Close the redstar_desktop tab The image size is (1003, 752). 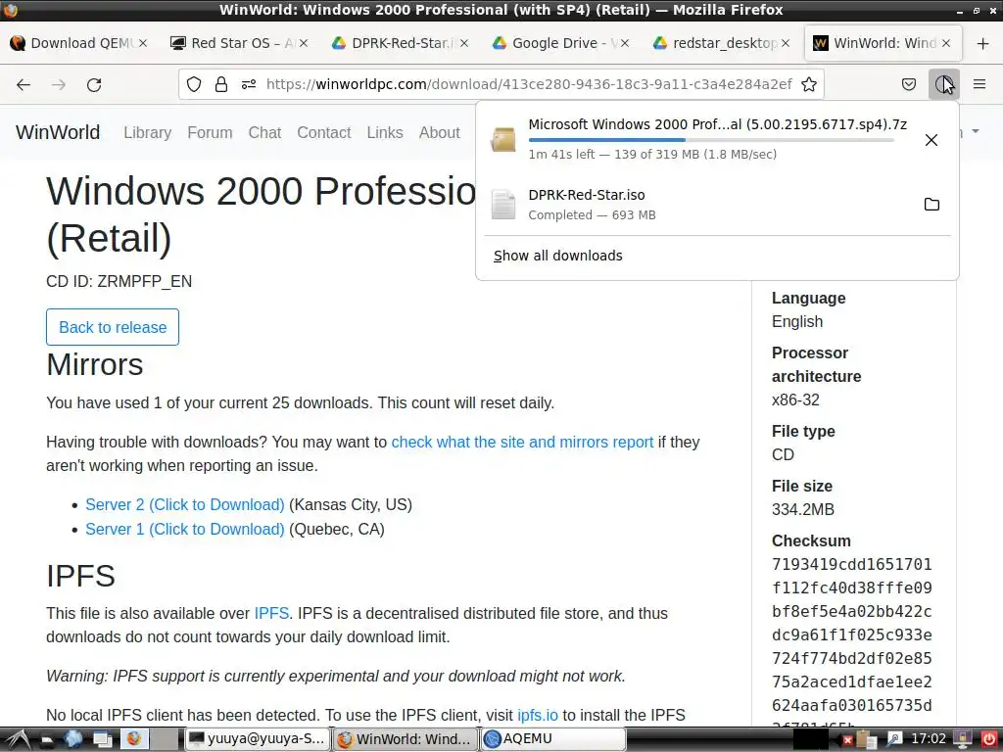point(786,43)
